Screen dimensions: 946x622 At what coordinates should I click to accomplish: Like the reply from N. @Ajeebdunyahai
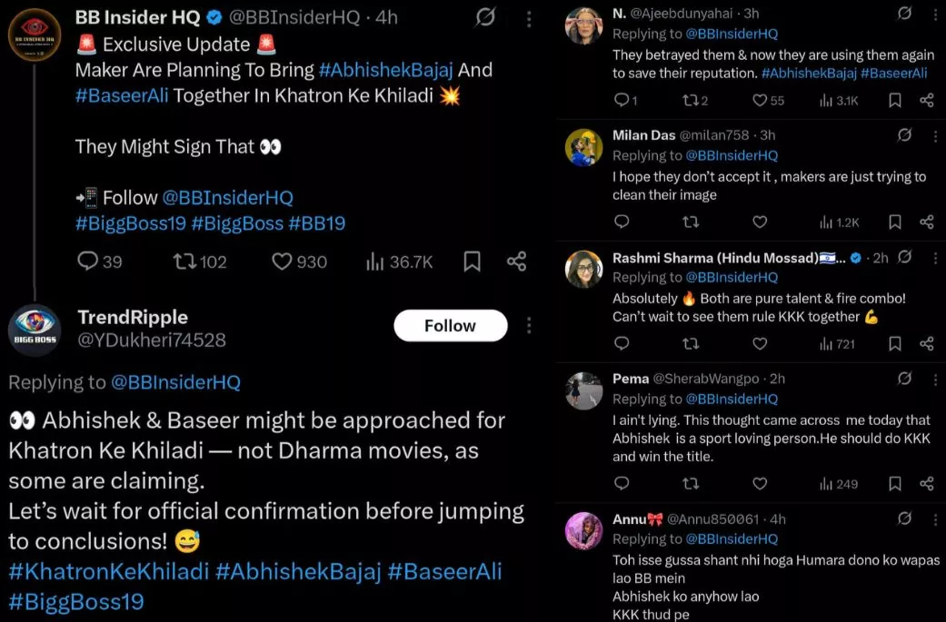tap(760, 101)
